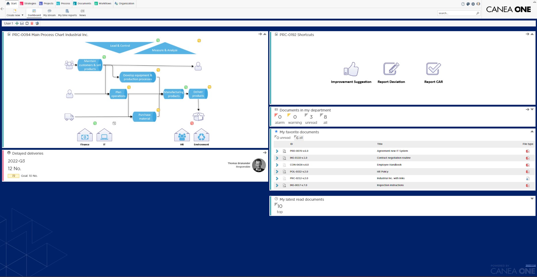Expand the row for Employee Handbook document

tap(277, 165)
